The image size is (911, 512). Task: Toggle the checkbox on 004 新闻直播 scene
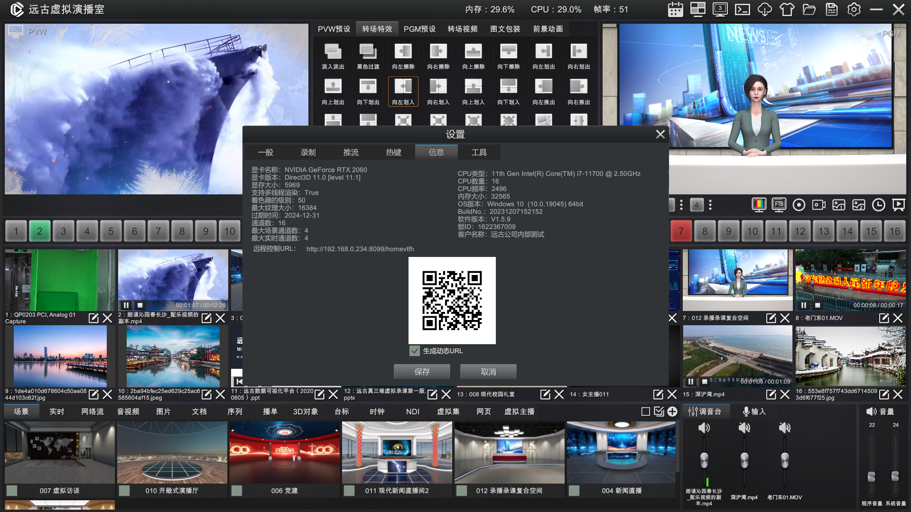[x=574, y=491]
